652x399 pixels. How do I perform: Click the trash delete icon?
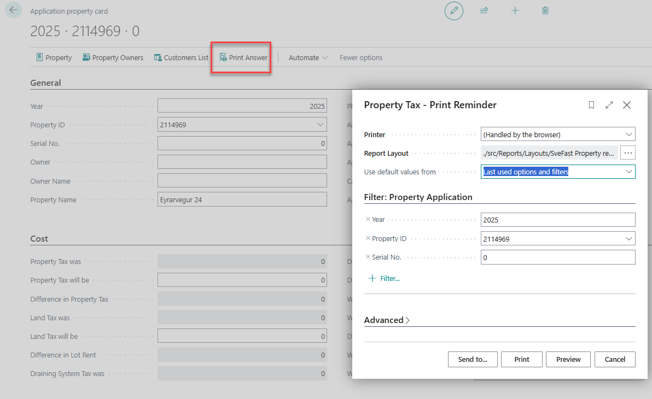[545, 10]
